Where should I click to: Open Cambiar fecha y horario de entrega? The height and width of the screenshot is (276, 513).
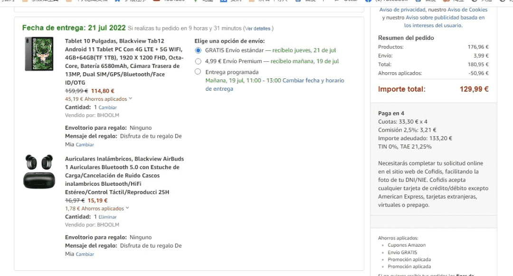point(275,85)
